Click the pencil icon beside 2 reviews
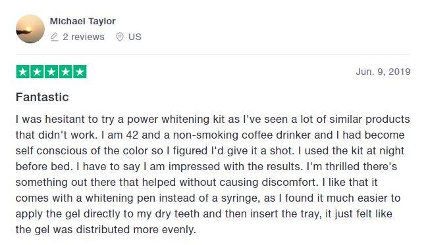Screen dimensions: 426x245 pyautogui.click(x=55, y=37)
